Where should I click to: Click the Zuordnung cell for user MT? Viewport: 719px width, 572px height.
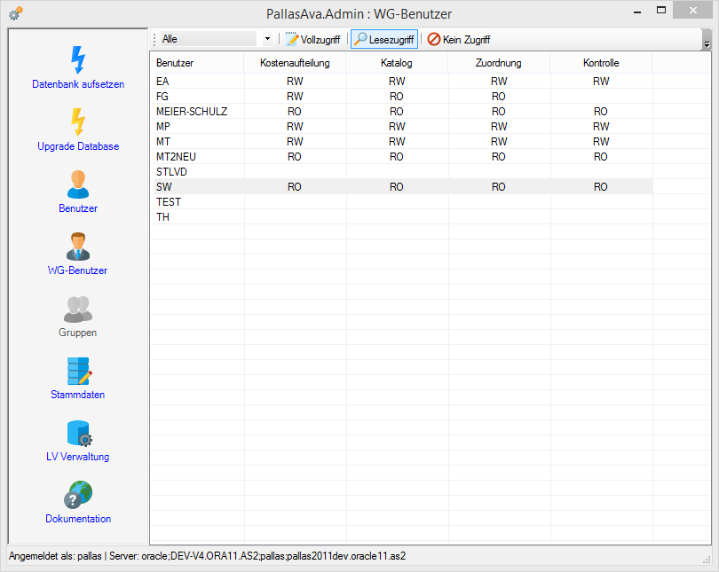(x=499, y=142)
